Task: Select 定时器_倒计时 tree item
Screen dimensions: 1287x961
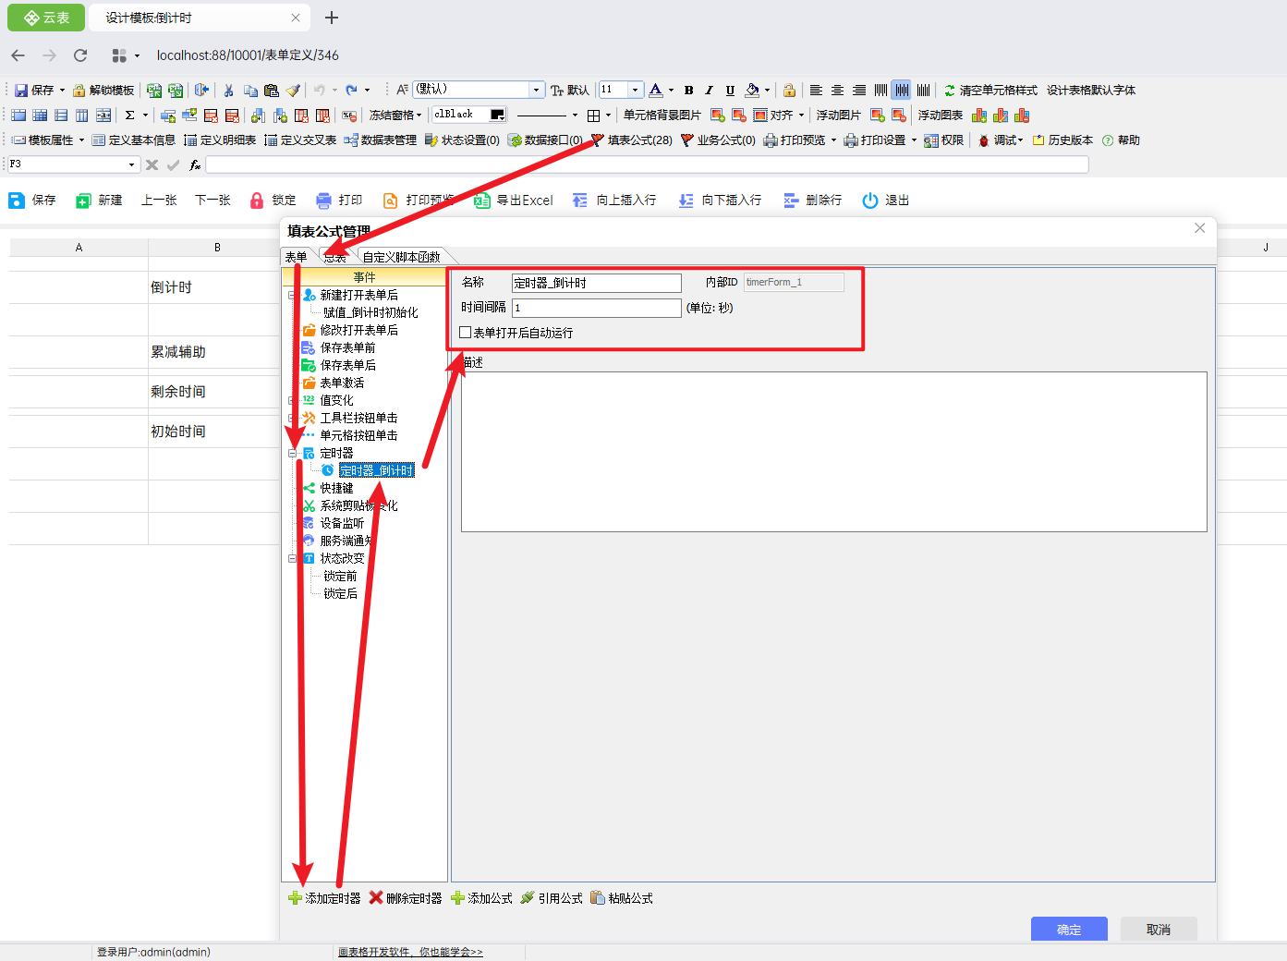Action: [x=377, y=471]
